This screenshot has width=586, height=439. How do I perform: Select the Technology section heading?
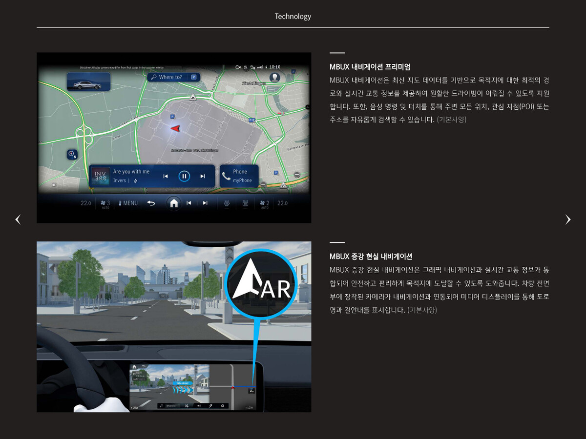click(x=293, y=16)
